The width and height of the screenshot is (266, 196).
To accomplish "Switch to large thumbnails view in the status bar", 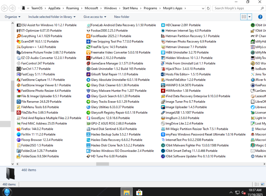I will [x=262, y=184].
